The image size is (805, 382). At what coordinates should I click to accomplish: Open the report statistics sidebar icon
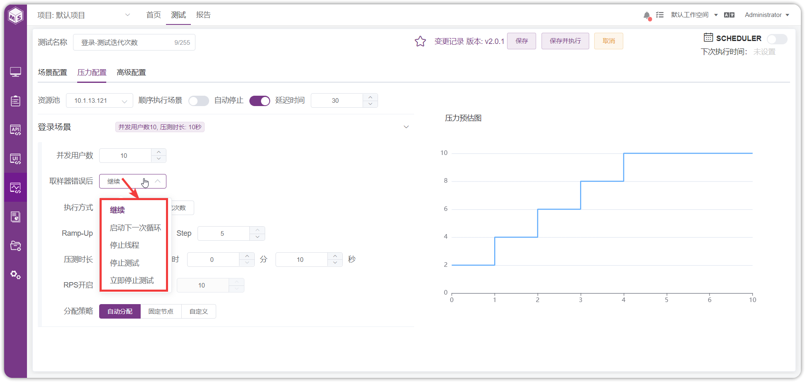[x=15, y=217]
